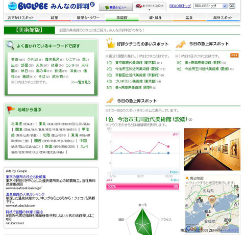Screen dimensions: 245x235
Task: Open the BIGLOBEトップ dropdown list
Action: [x=225, y=6]
